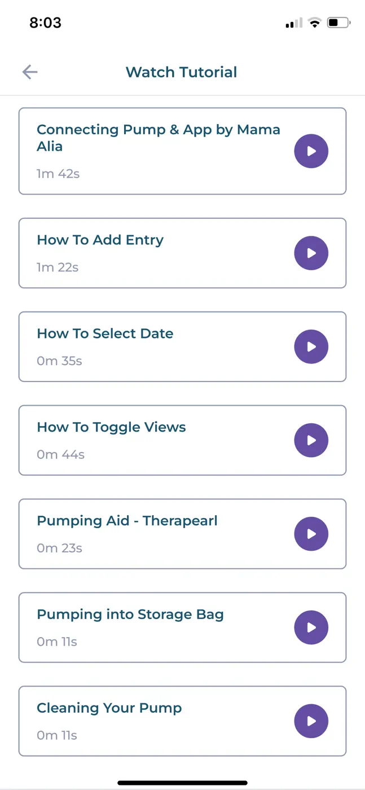Play the How To Add Entry video
Image resolution: width=365 pixels, height=790 pixels.
311,253
